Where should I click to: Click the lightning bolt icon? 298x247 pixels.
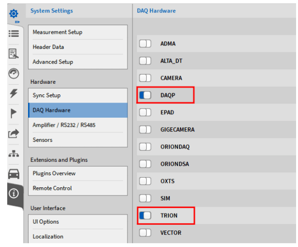click(x=14, y=94)
